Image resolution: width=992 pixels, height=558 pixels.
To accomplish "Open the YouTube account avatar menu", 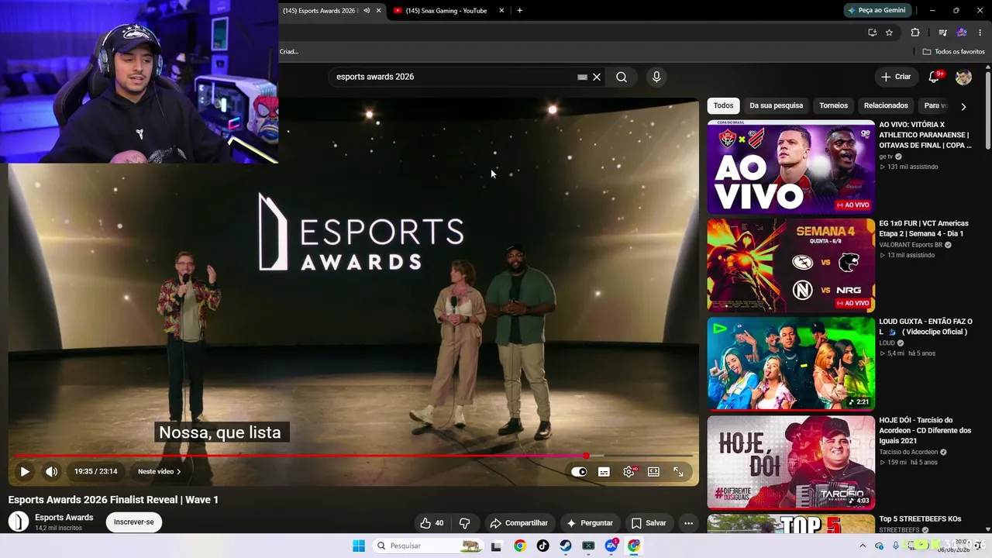I will 963,77.
